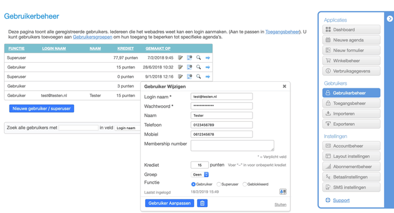Follow the Toegangsbeheer link in description
Screen dimensions: 394x213
(282, 32)
